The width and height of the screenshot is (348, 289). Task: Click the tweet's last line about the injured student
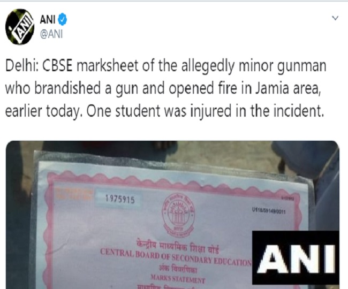(164, 111)
